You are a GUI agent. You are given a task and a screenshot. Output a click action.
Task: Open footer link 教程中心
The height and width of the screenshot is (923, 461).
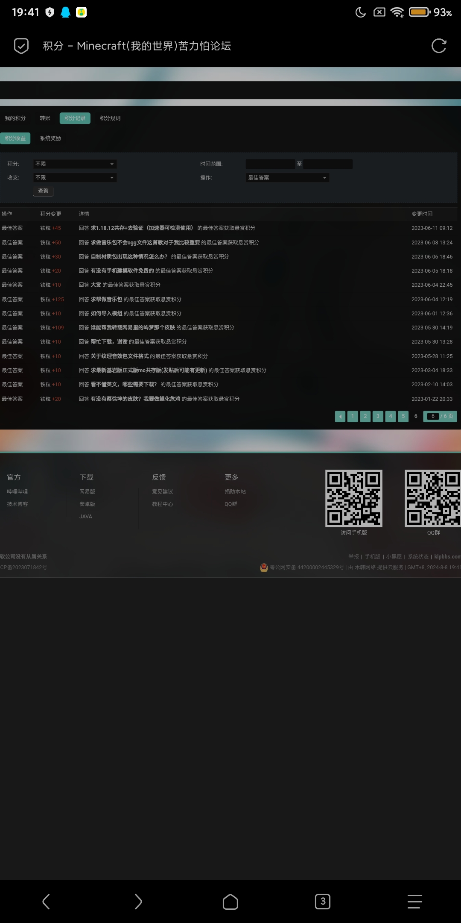(x=163, y=504)
